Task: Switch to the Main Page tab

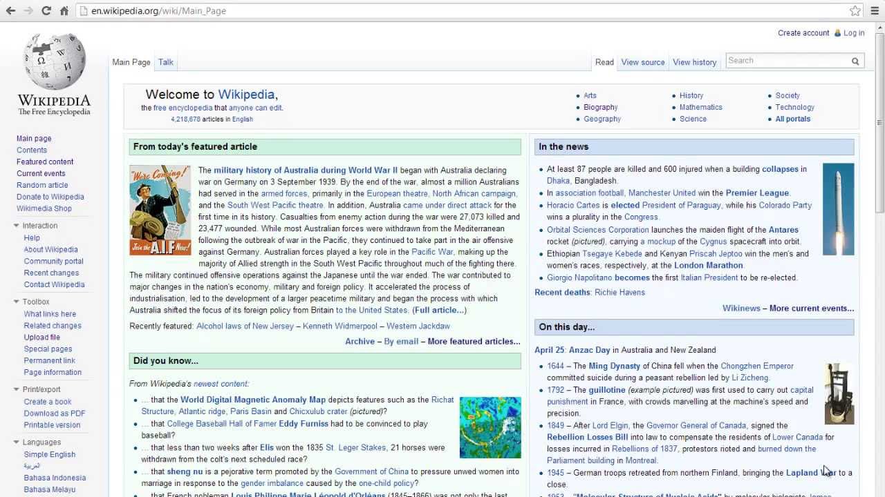Action: [x=131, y=62]
